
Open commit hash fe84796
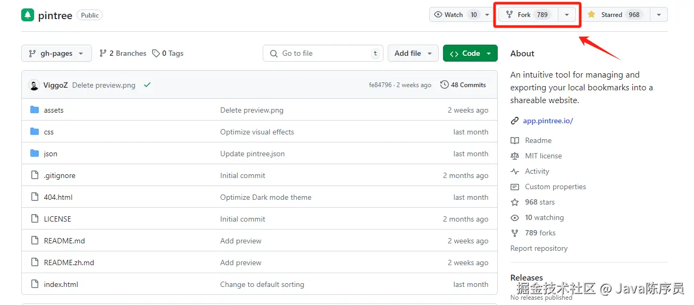380,85
